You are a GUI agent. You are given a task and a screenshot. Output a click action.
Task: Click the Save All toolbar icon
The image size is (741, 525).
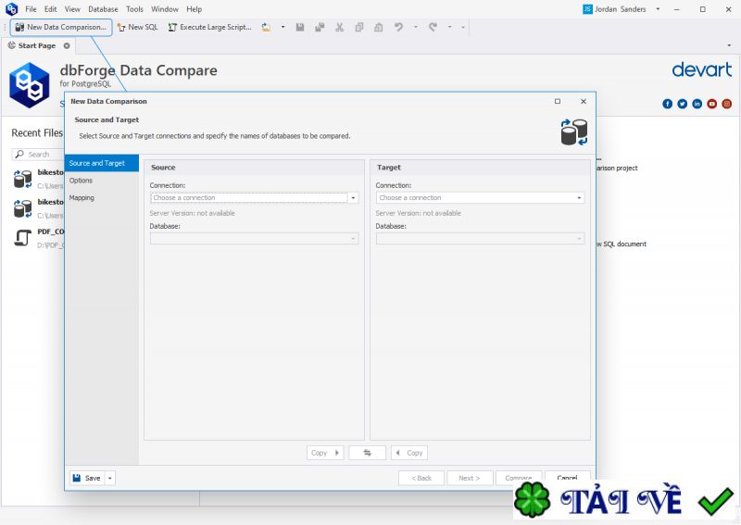(x=320, y=28)
